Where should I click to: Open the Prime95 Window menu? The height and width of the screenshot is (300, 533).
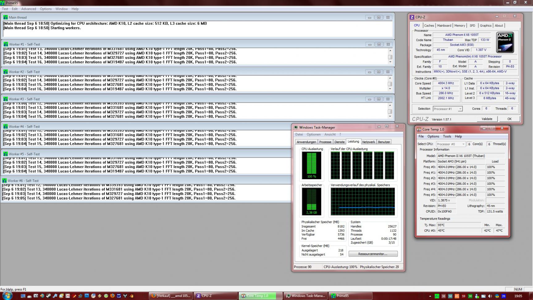click(61, 9)
